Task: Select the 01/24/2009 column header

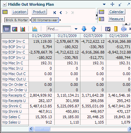Action: 42,36
